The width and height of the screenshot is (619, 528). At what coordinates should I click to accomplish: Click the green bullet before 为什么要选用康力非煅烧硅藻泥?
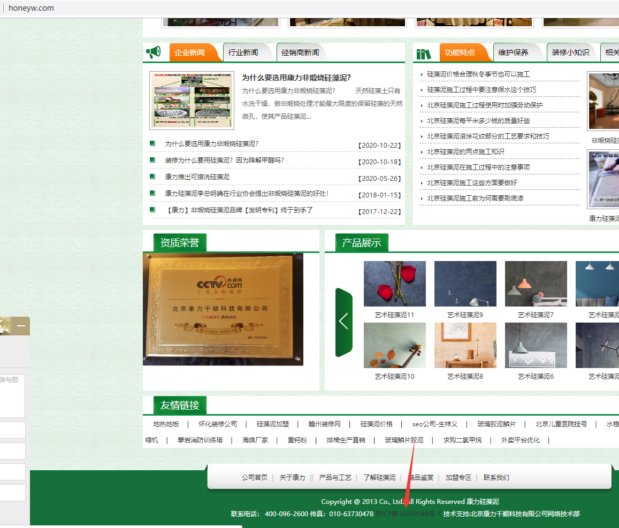152,144
